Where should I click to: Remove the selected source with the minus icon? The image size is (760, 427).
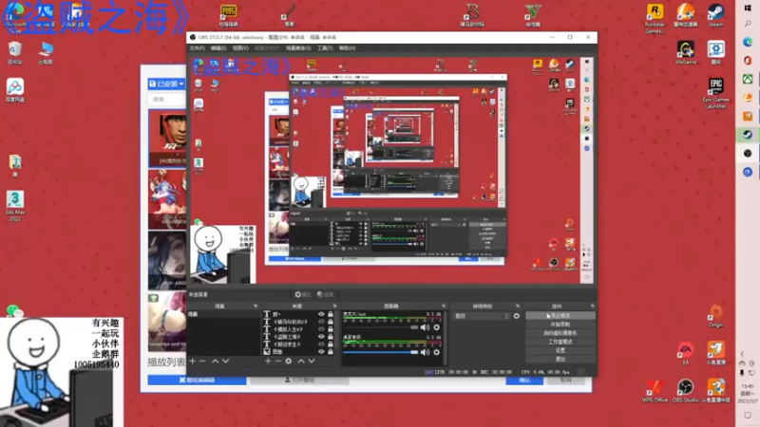click(278, 362)
